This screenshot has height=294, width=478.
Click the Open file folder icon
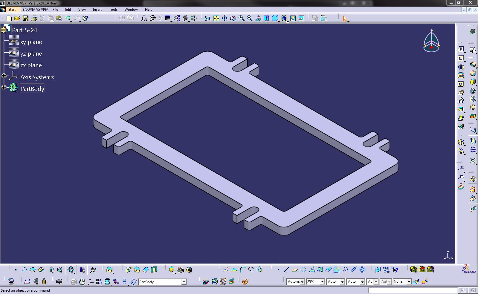click(x=17, y=18)
